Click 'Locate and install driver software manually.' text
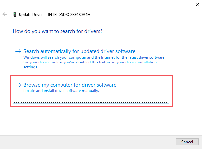 pyautogui.click(x=61, y=91)
